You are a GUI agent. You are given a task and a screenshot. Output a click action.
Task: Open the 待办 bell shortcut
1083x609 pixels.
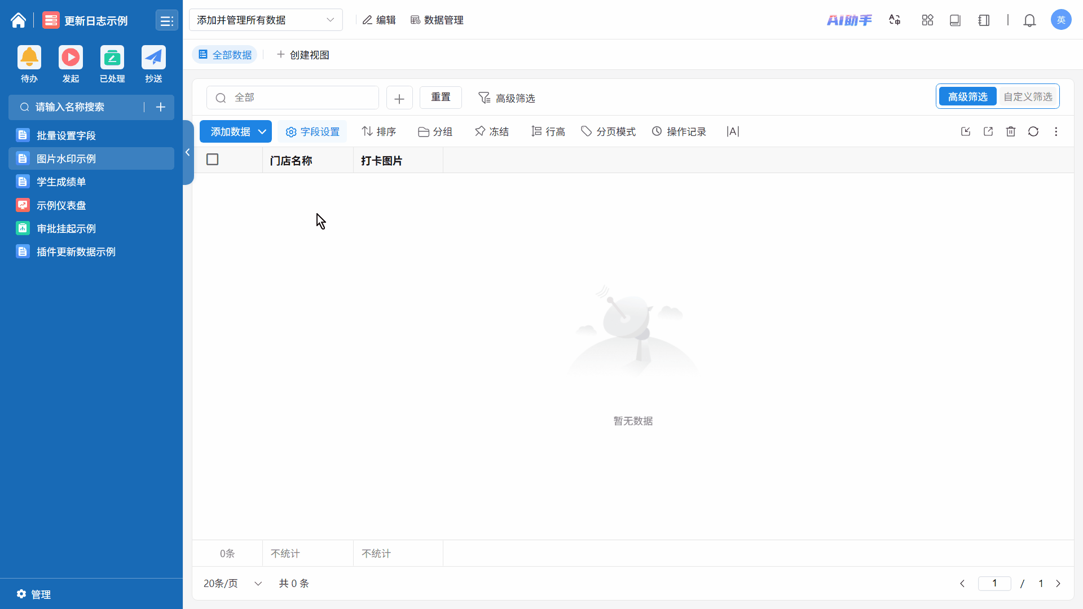coord(29,58)
